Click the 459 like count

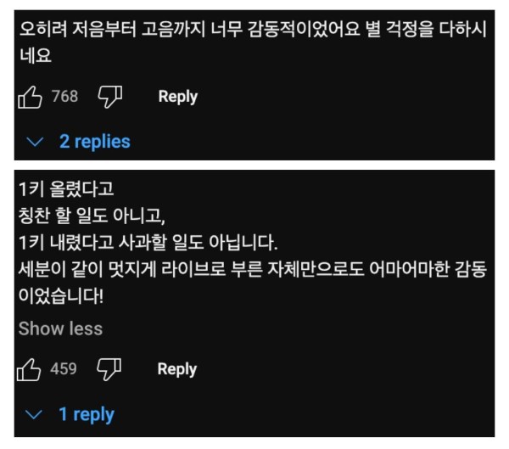[x=64, y=369]
